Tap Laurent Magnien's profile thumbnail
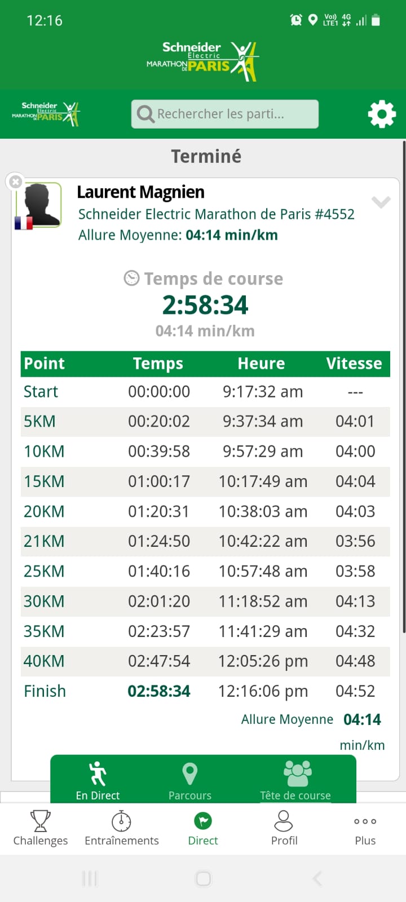This screenshot has width=406, height=902. pyautogui.click(x=39, y=205)
